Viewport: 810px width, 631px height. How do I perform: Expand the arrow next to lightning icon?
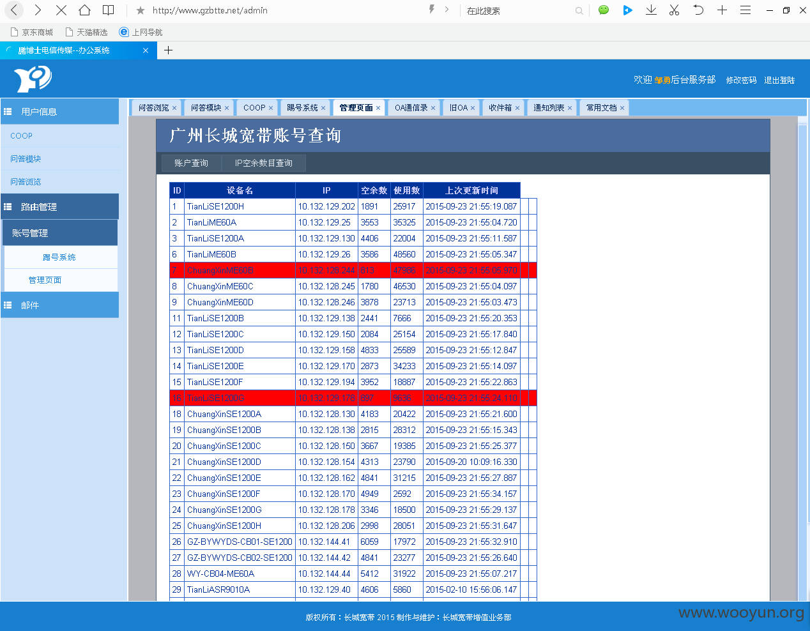pyautogui.click(x=447, y=10)
